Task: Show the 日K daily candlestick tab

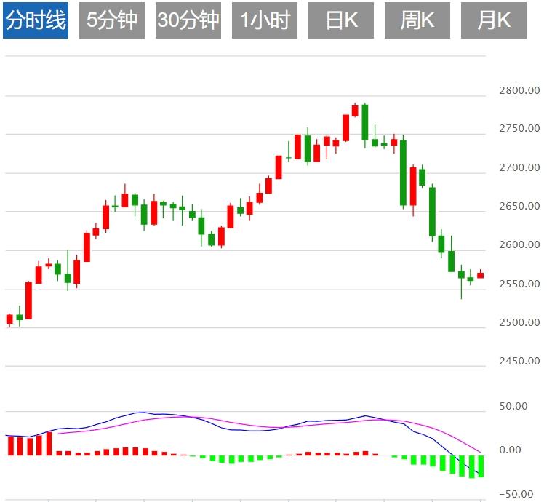Action: coord(341,20)
